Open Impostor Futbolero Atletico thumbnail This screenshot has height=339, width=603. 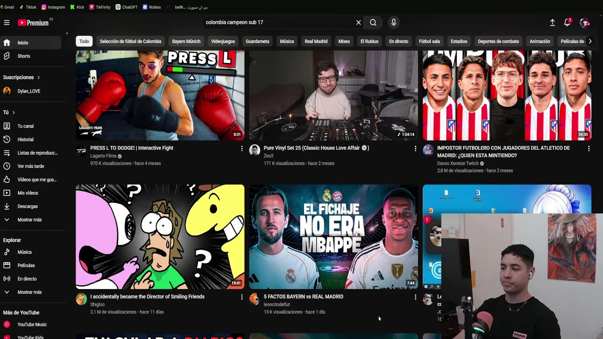(507, 96)
